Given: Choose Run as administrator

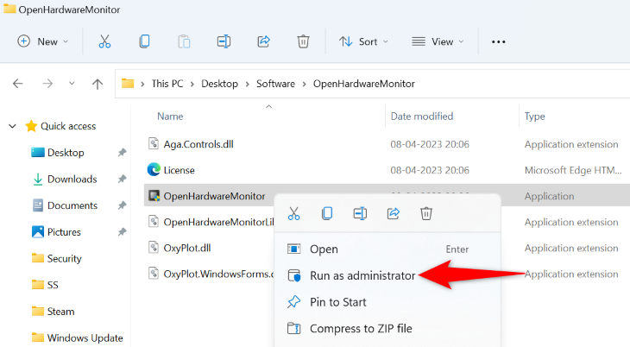Looking at the screenshot, I should [x=387, y=275].
